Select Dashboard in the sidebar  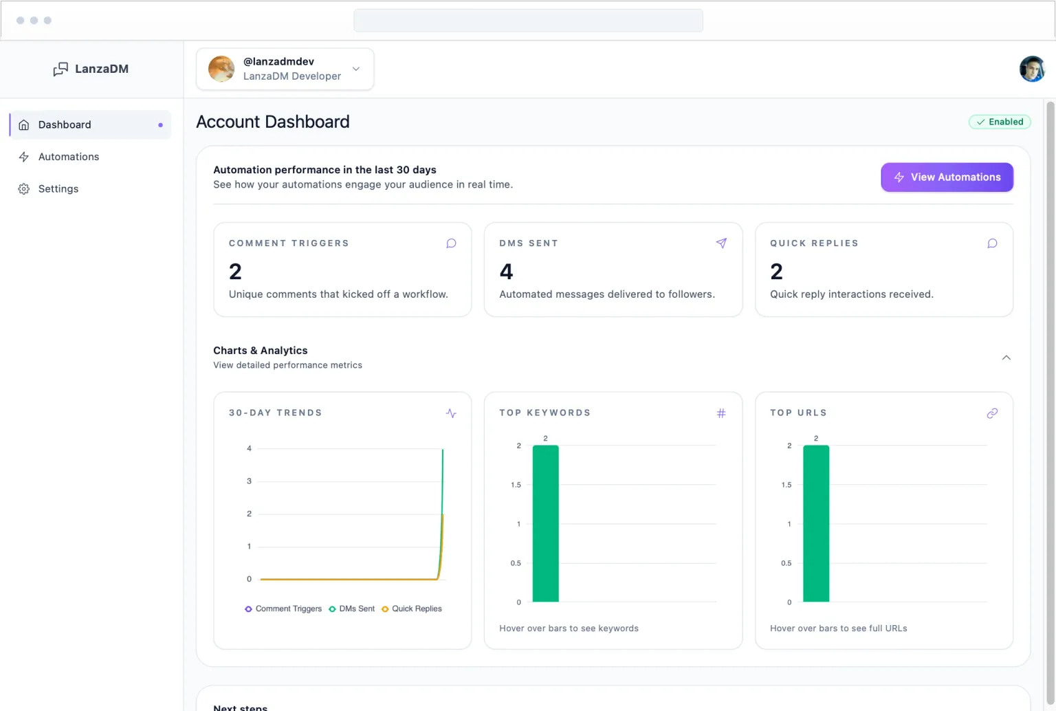click(65, 124)
